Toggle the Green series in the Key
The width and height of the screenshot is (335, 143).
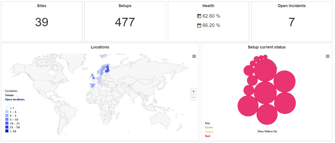[209, 127]
